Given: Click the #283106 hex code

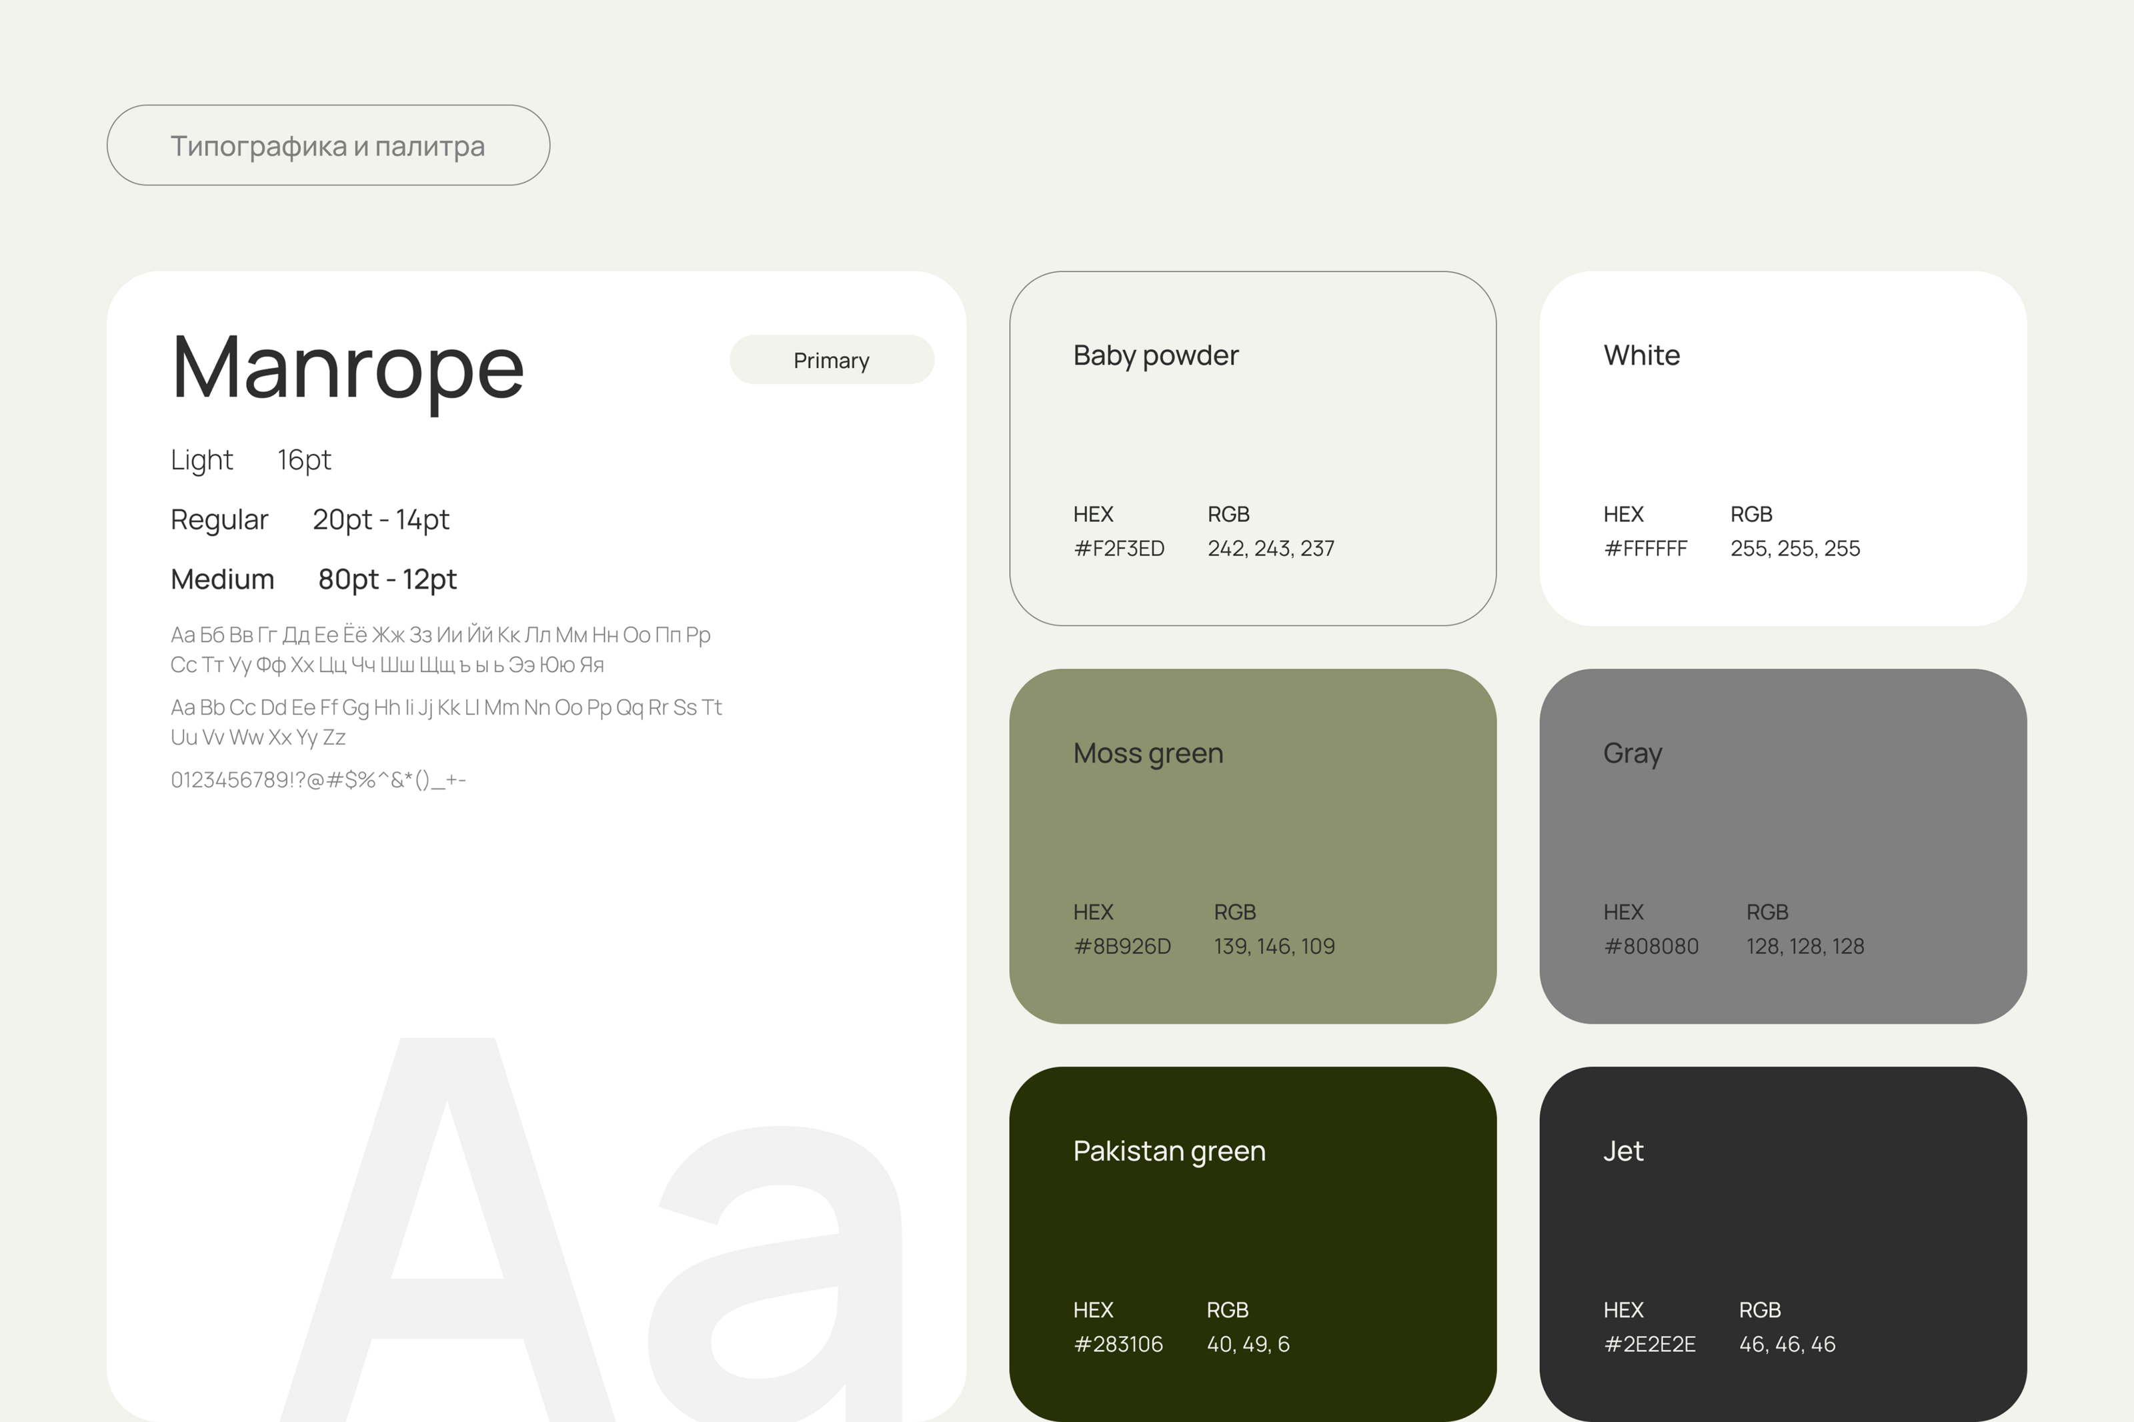Looking at the screenshot, I should tap(1117, 1344).
